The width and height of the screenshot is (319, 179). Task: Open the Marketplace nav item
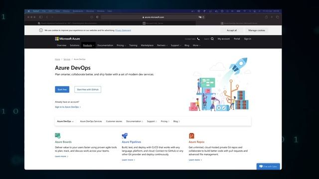[147, 45]
